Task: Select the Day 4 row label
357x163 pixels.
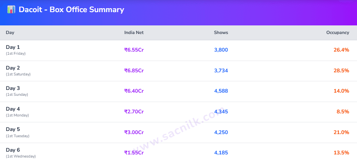Action: coord(13,109)
